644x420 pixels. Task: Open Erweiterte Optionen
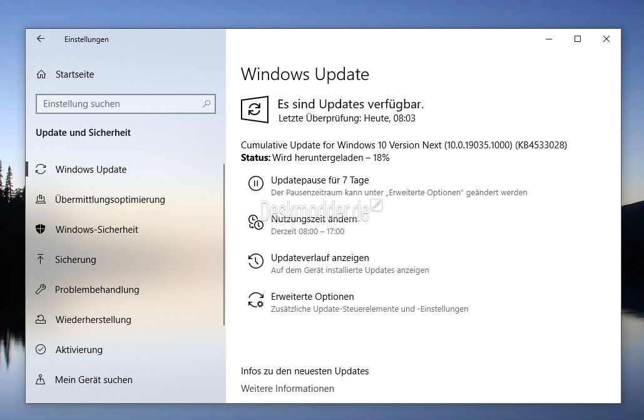(312, 296)
